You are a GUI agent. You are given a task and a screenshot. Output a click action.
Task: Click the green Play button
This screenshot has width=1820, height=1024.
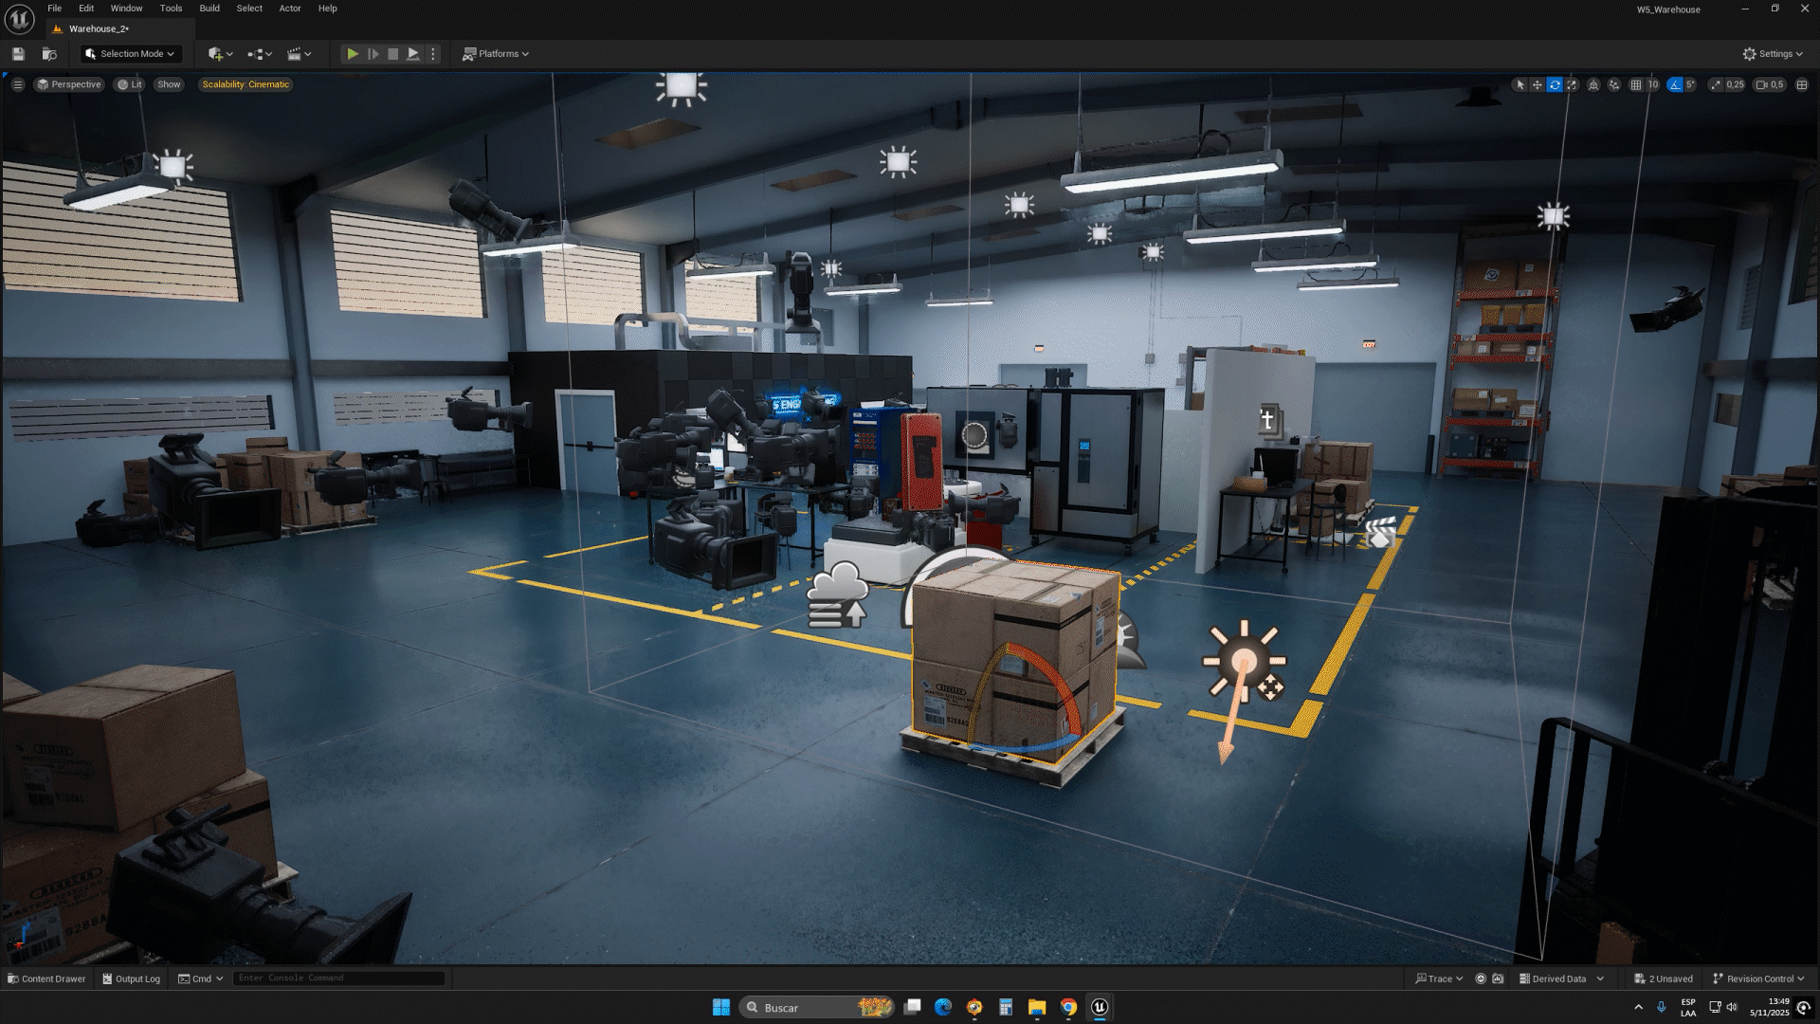click(x=352, y=54)
